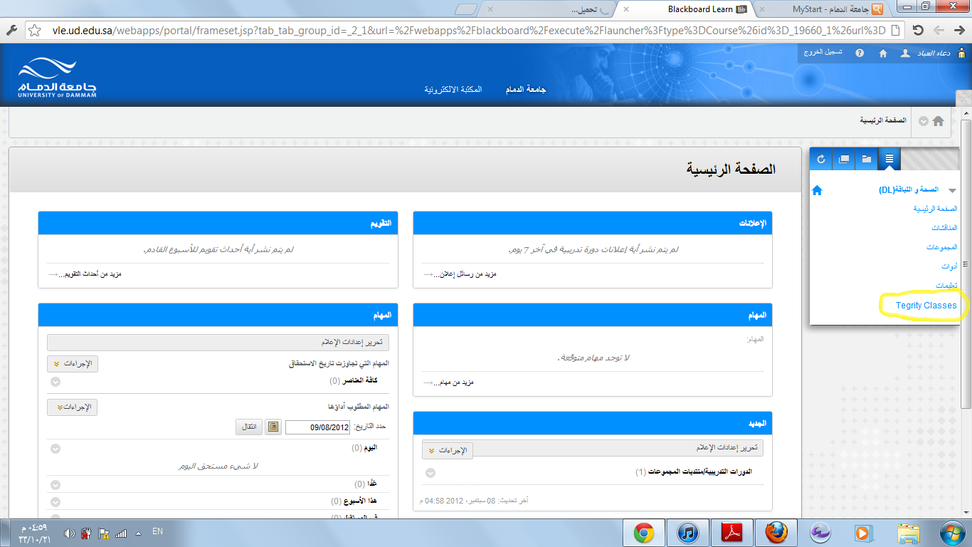
Task: Switch course menu to folder view
Action: (866, 159)
